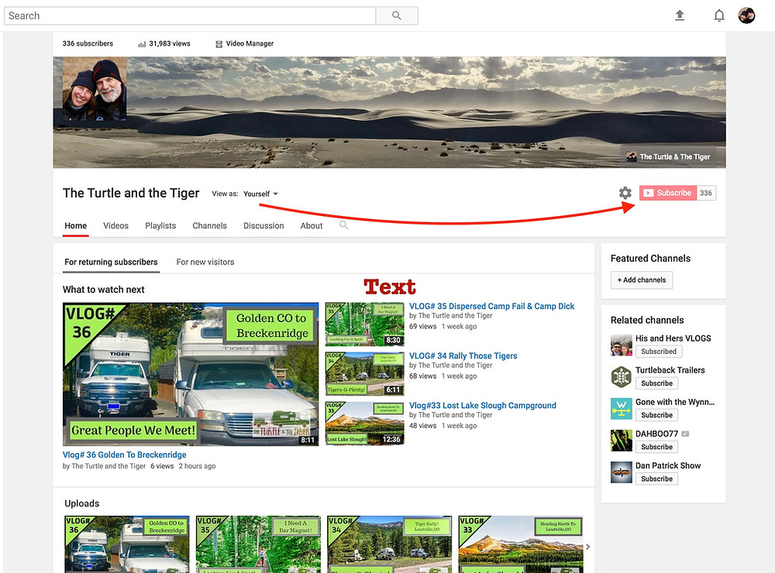Viewport: 775px width, 573px height.
Task: Click VLOG# 33 thumbnail in Uploads
Action: click(x=521, y=544)
